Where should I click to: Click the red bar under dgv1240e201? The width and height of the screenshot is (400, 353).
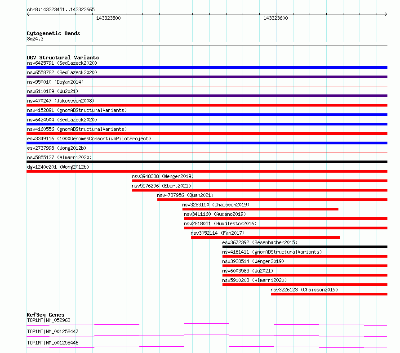tap(207, 171)
